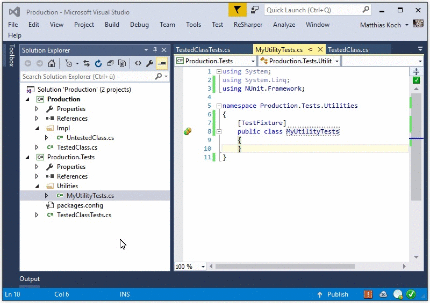Click the cloud icon in status bar
The height and width of the screenshot is (303, 430).
coord(383,294)
